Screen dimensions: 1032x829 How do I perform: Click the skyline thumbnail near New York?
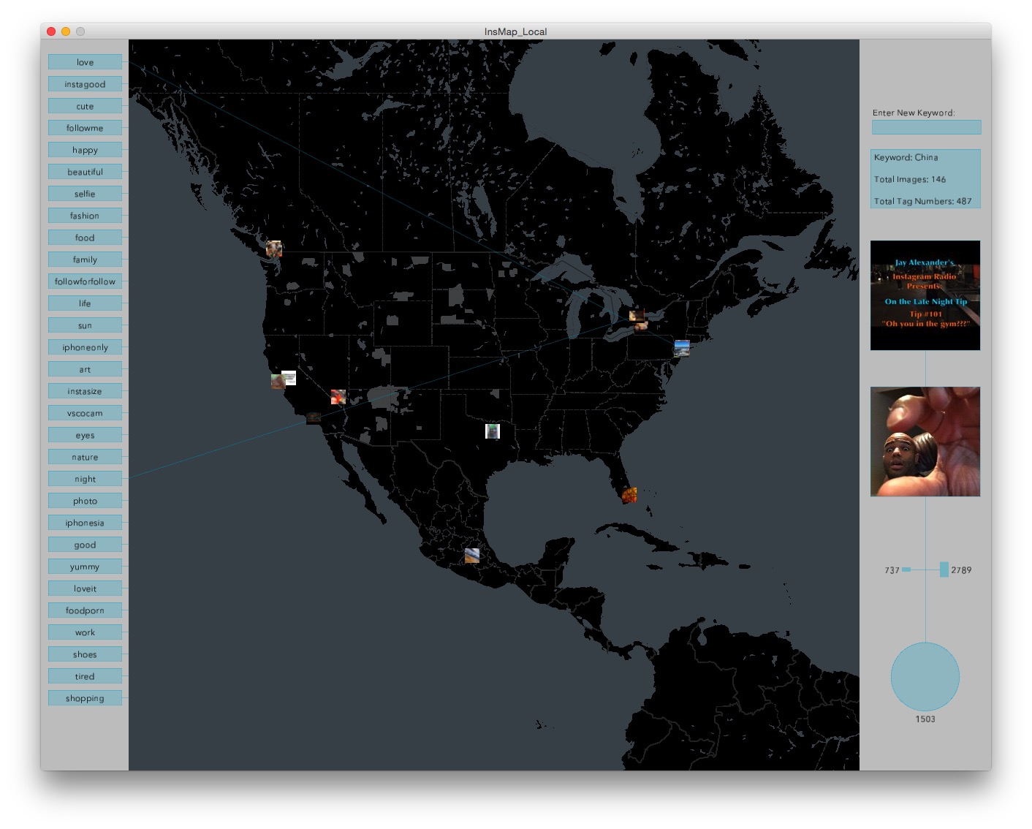[682, 348]
